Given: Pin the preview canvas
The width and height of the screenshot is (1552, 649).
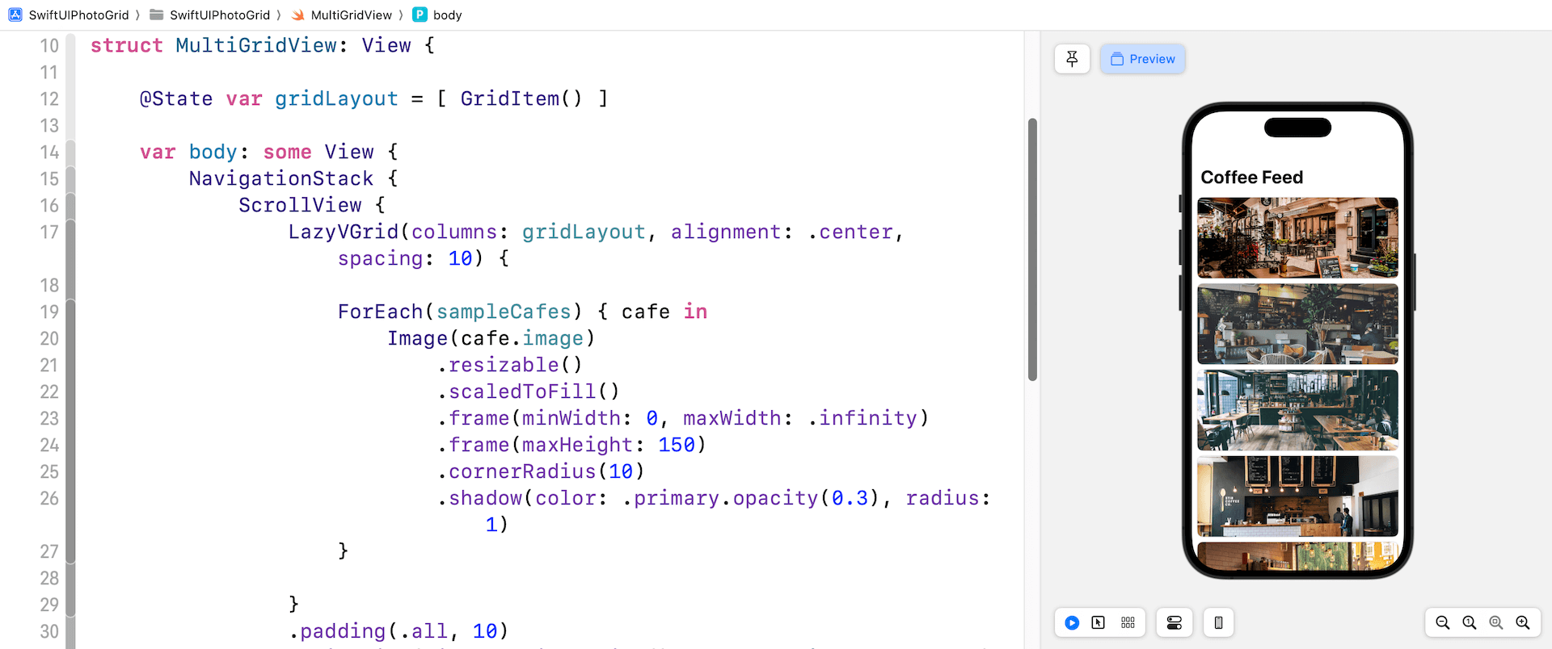Looking at the screenshot, I should point(1072,59).
